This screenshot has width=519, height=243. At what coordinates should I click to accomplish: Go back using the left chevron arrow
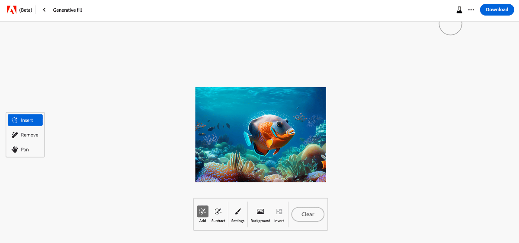[x=44, y=10]
